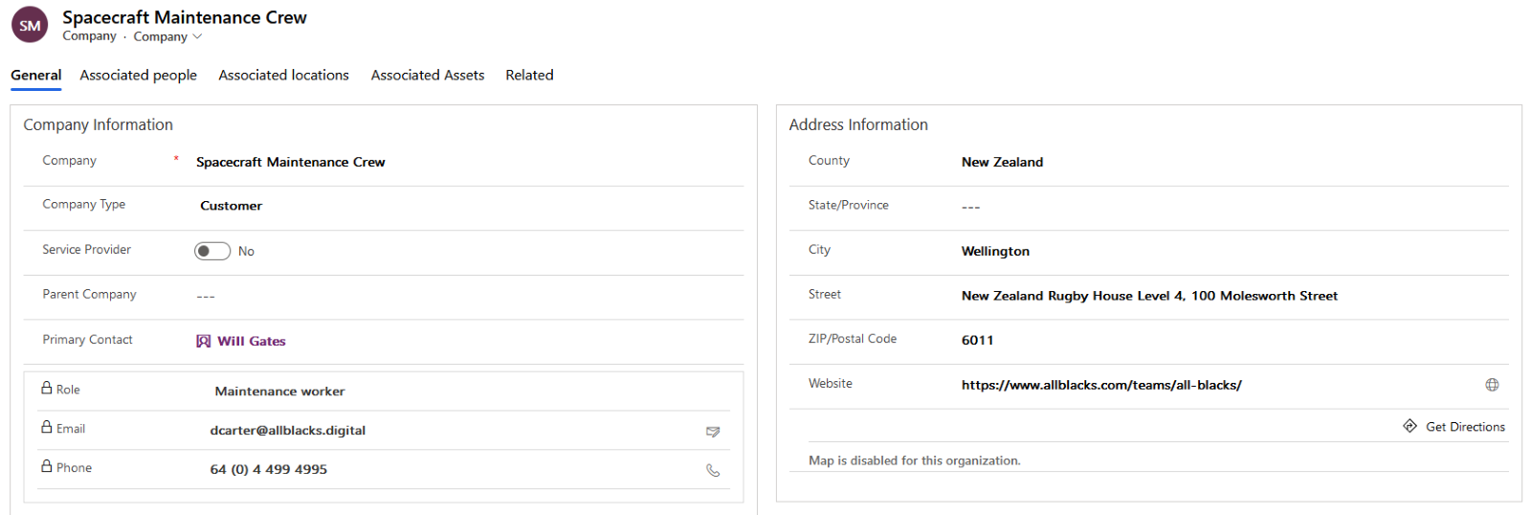Open the Related tab
The height and width of the screenshot is (515, 1531).
[529, 75]
